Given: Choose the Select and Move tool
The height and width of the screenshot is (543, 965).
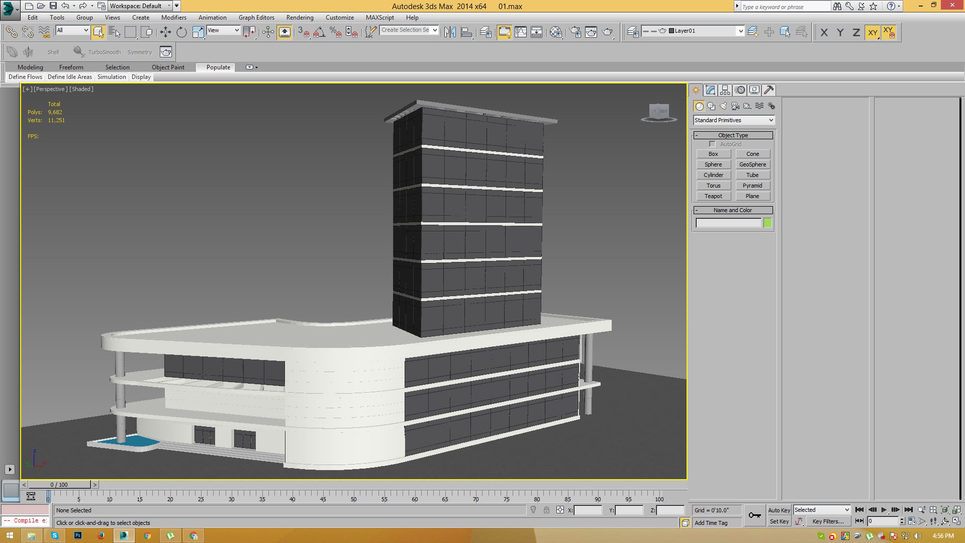Looking at the screenshot, I should pos(165,32).
